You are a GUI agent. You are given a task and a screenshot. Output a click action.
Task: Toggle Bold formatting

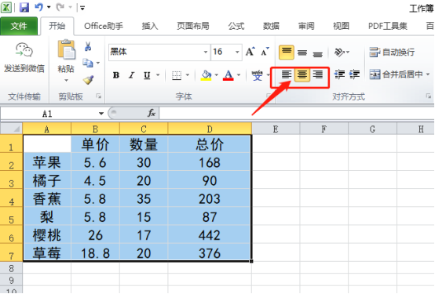[116, 75]
